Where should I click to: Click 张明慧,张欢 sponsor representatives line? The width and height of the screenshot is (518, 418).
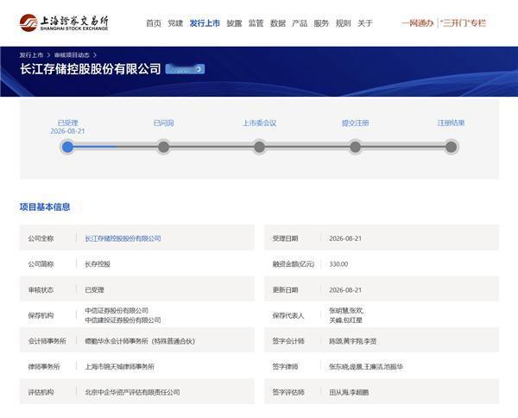[x=346, y=311]
